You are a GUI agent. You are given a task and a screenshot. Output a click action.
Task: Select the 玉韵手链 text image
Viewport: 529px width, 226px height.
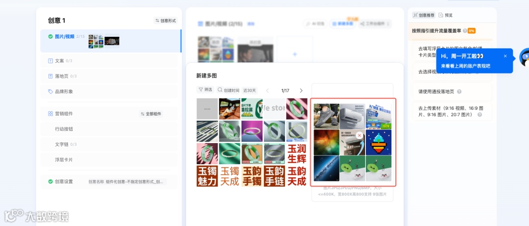274,176
